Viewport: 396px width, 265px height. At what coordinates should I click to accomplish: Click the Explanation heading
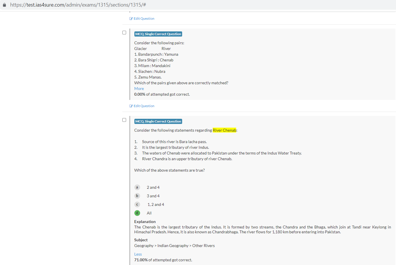[x=145, y=222]
